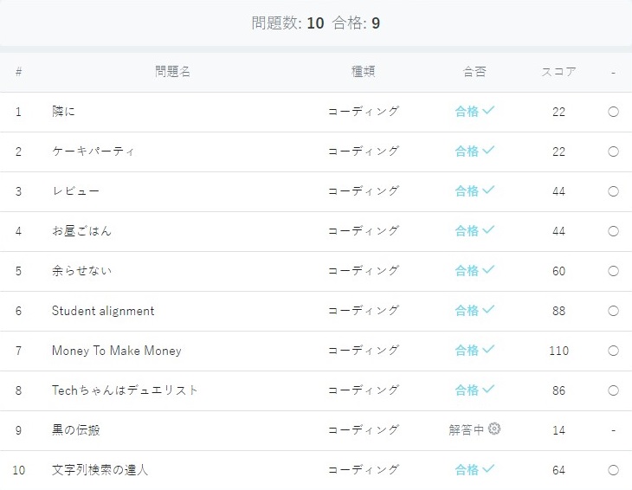The width and height of the screenshot is (632, 490).
Task: Click the 合格 checkmark for ケーキパーティ
Action: [x=488, y=151]
